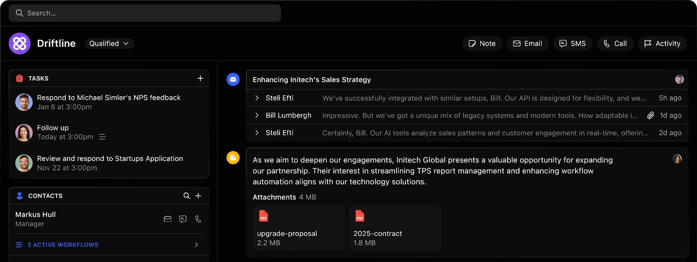Add a new task with plus icon
Image resolution: width=697 pixels, height=262 pixels.
point(200,78)
